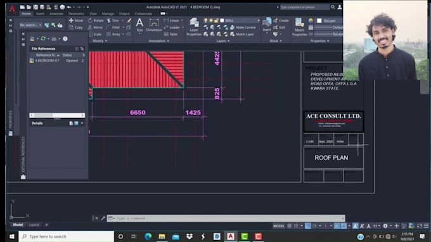The image size is (431, 242).
Task: Toggle grid display in status bar
Action: click(290, 226)
